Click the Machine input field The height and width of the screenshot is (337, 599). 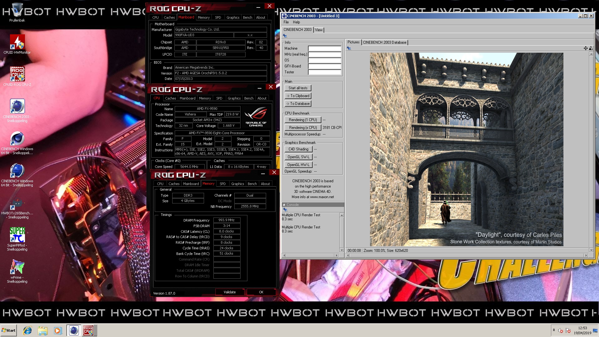(324, 48)
